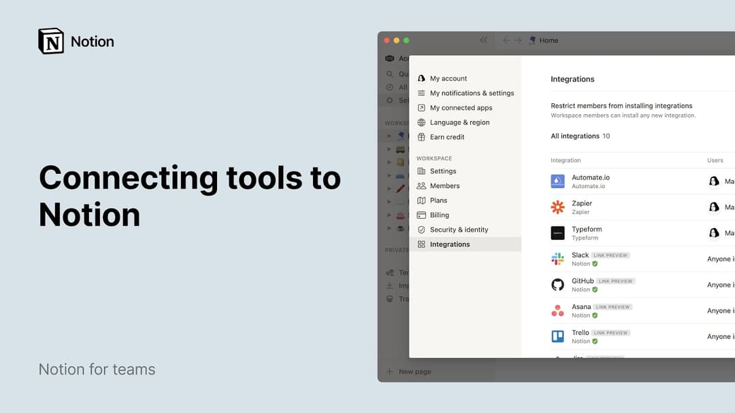This screenshot has height=413, width=735.
Task: Click the Zapier integration icon
Action: coord(558,206)
